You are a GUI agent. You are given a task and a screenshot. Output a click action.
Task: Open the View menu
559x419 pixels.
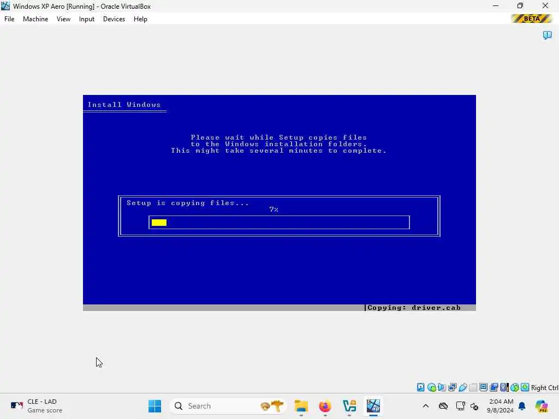click(x=63, y=19)
